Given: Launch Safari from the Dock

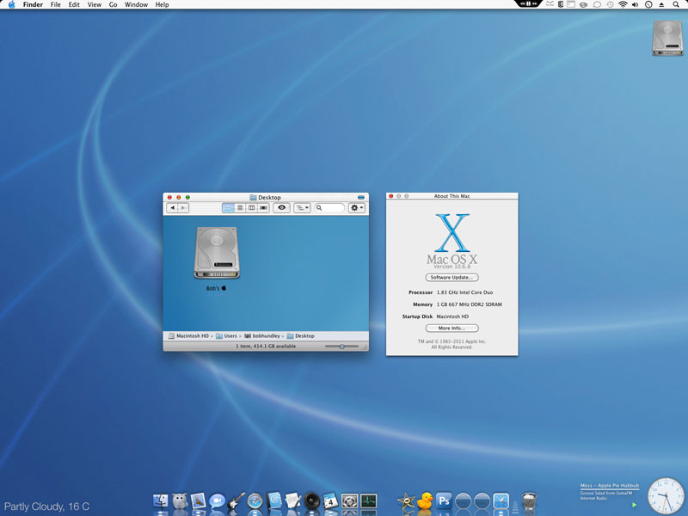Looking at the screenshot, I should [255, 501].
